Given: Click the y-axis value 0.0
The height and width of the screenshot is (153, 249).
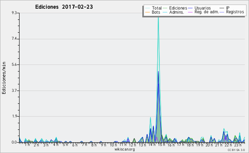Looking at the screenshot, I should click(x=14, y=142).
